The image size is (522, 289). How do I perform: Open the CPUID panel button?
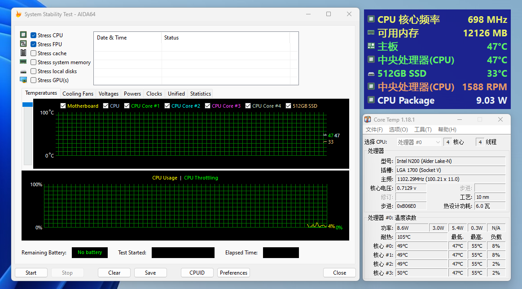(x=197, y=273)
